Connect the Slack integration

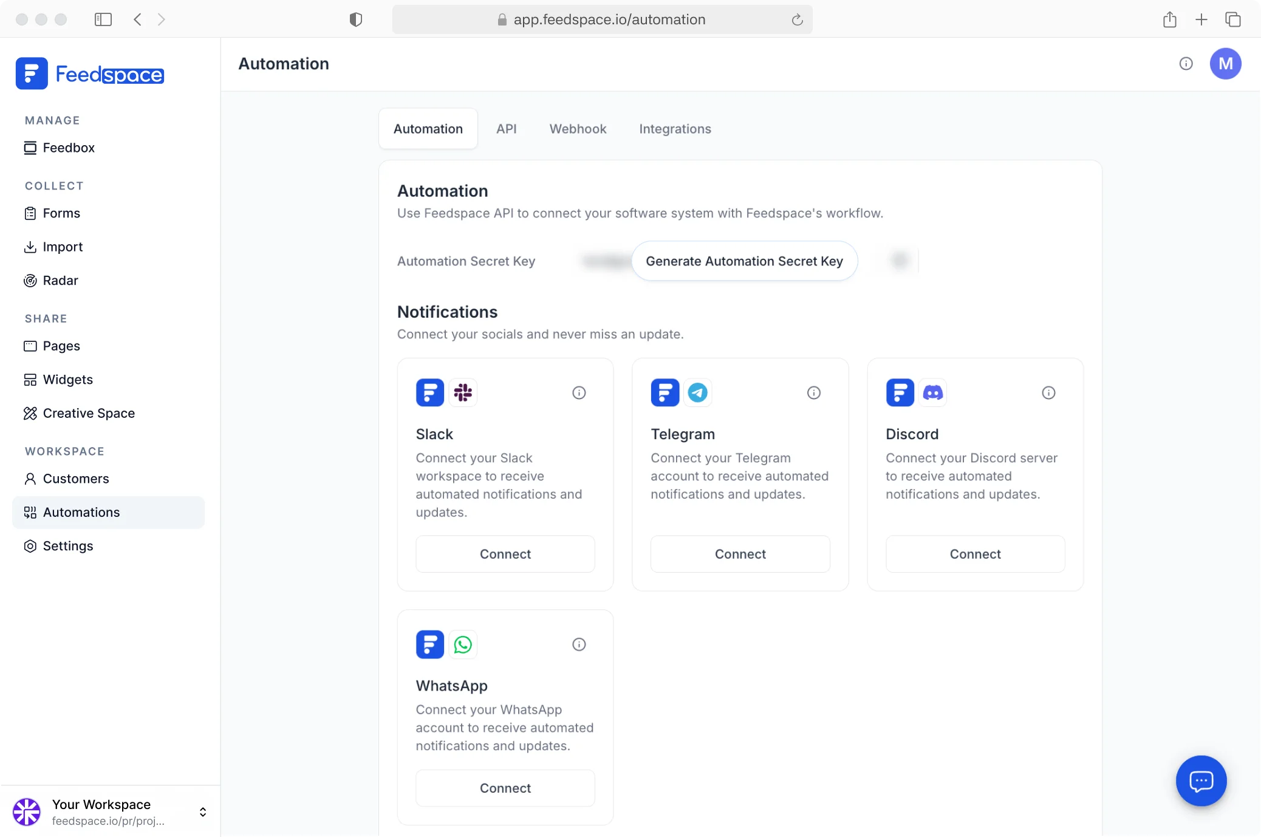click(x=505, y=554)
